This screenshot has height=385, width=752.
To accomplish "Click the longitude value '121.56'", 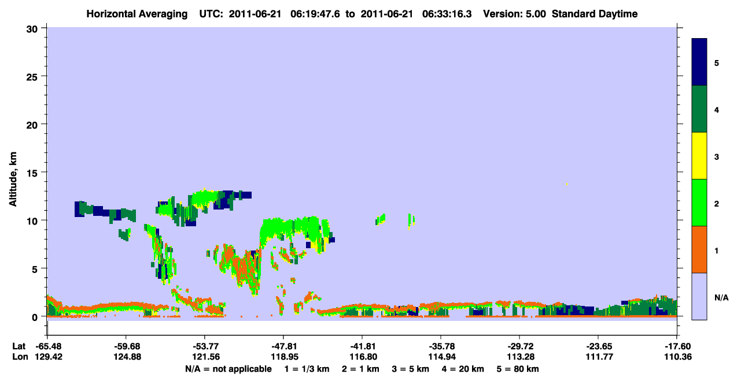I will [x=205, y=357].
